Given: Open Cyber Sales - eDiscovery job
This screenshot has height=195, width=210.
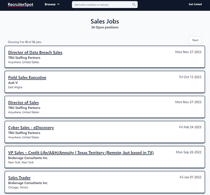Looking at the screenshot, I should coord(31,128).
